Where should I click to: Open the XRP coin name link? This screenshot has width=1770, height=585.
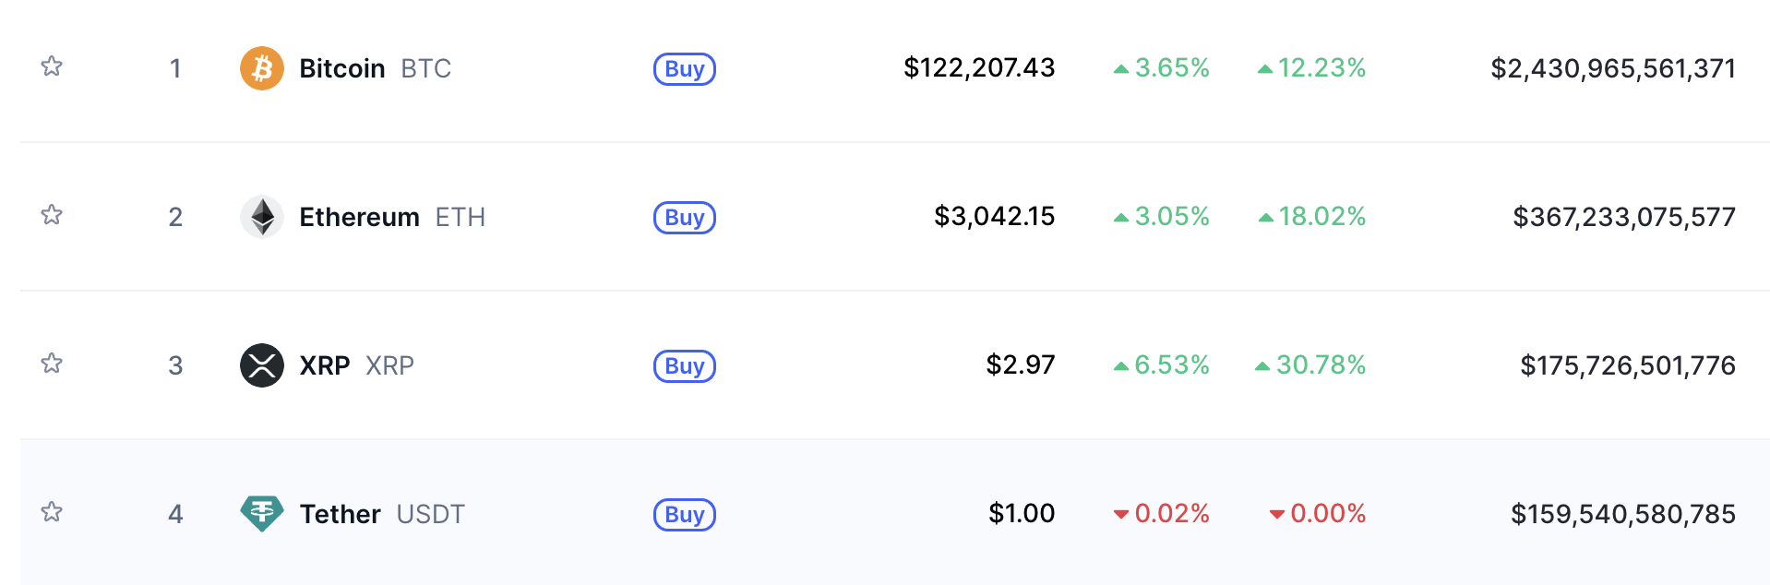point(357,365)
